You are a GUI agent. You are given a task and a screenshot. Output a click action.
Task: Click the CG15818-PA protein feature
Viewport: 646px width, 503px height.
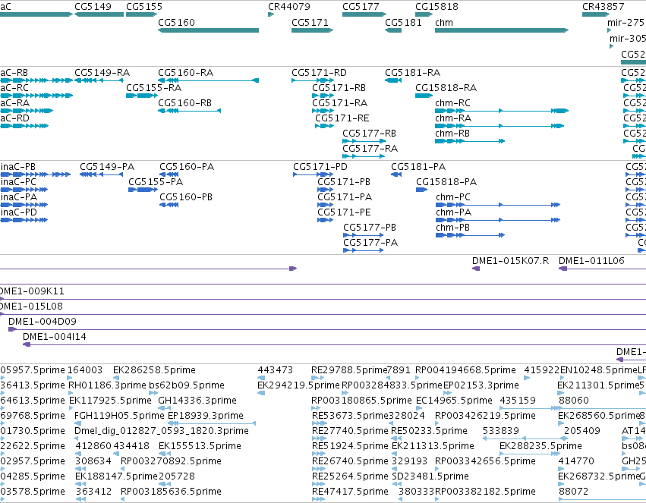(421, 190)
